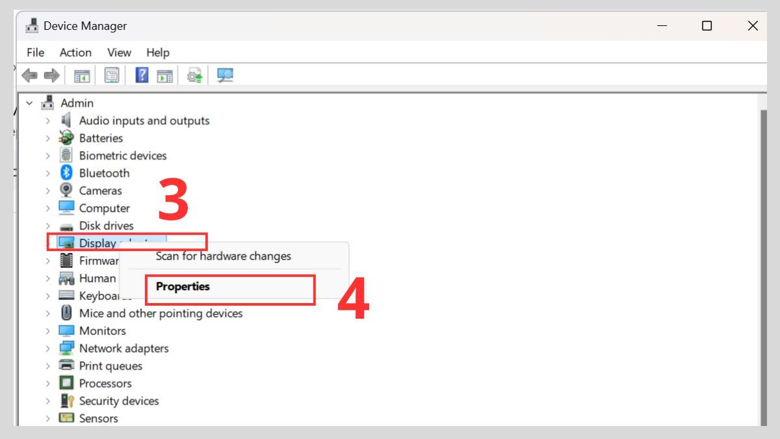The width and height of the screenshot is (780, 439).
Task: Expand the Processors chevron
Action: tap(47, 384)
